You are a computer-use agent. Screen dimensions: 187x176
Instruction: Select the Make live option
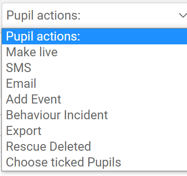pos(94,52)
